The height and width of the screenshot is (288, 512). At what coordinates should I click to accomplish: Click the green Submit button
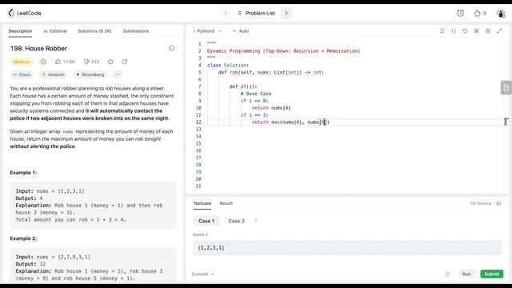(x=492, y=274)
